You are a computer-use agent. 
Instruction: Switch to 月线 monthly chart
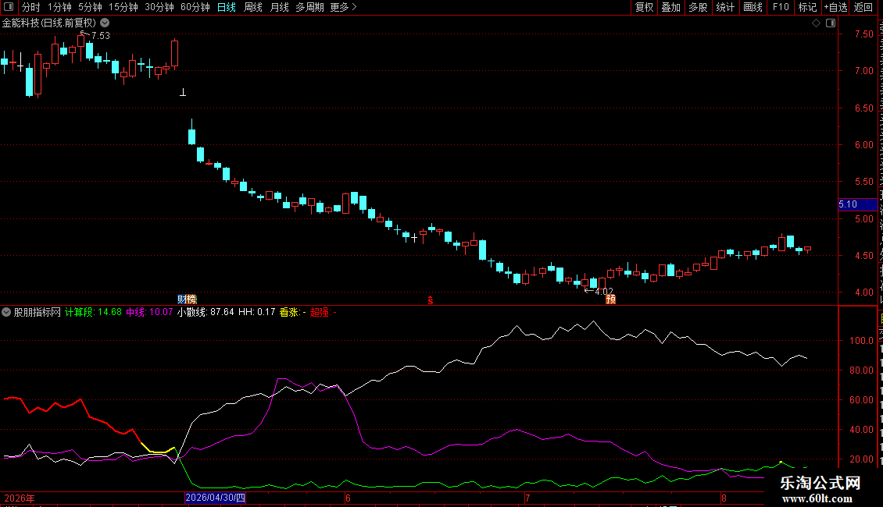click(279, 7)
